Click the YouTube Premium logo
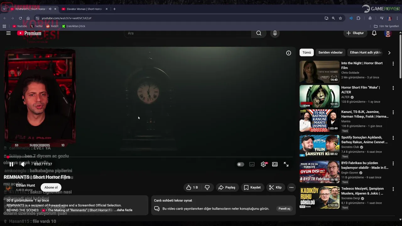 [29, 33]
